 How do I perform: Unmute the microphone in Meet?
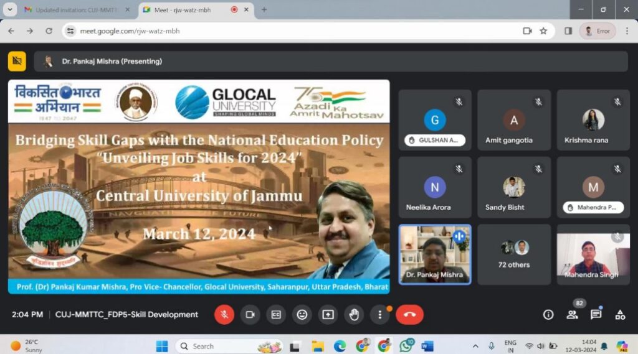224,315
